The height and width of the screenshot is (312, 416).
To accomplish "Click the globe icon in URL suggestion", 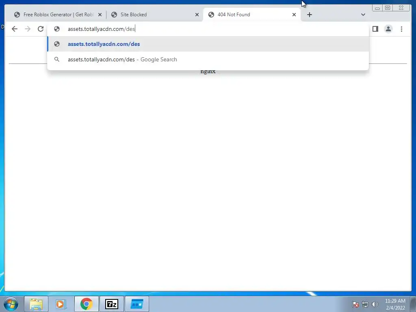I will [57, 44].
